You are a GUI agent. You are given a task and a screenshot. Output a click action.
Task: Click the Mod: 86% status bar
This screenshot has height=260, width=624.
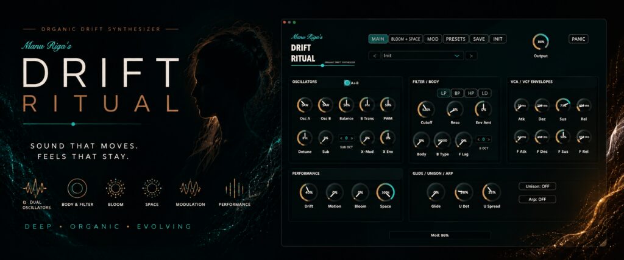tap(440, 236)
